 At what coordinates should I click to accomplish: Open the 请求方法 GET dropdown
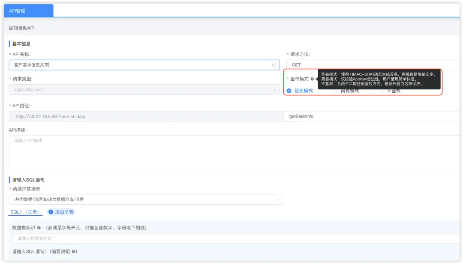pos(373,65)
